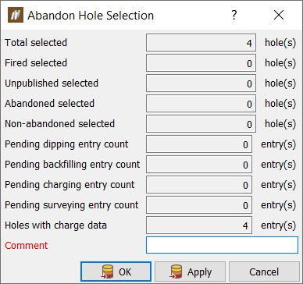Click the Apply button
Screen dimensions: 303x284
(x=190, y=272)
